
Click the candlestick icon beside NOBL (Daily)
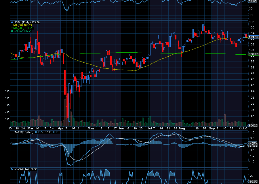pos(12,22)
